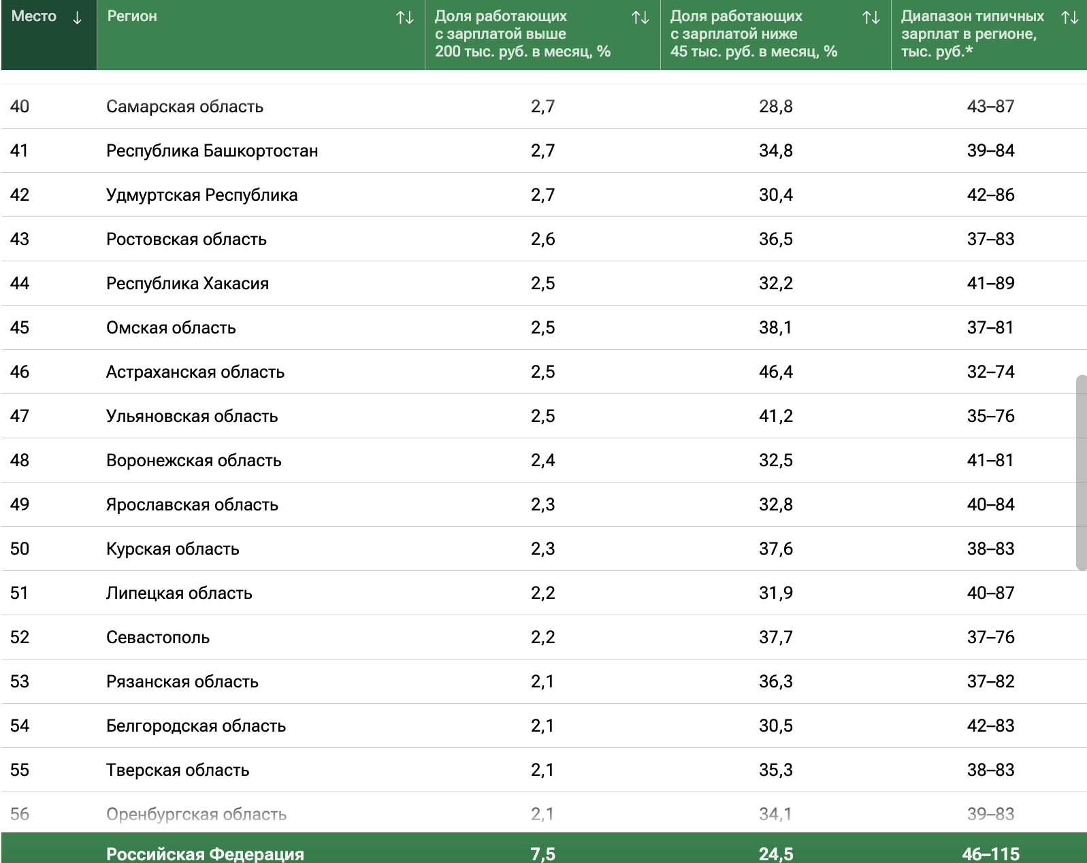Select the partially visible Оренбургская область row
The height and width of the screenshot is (863, 1087).
click(196, 814)
